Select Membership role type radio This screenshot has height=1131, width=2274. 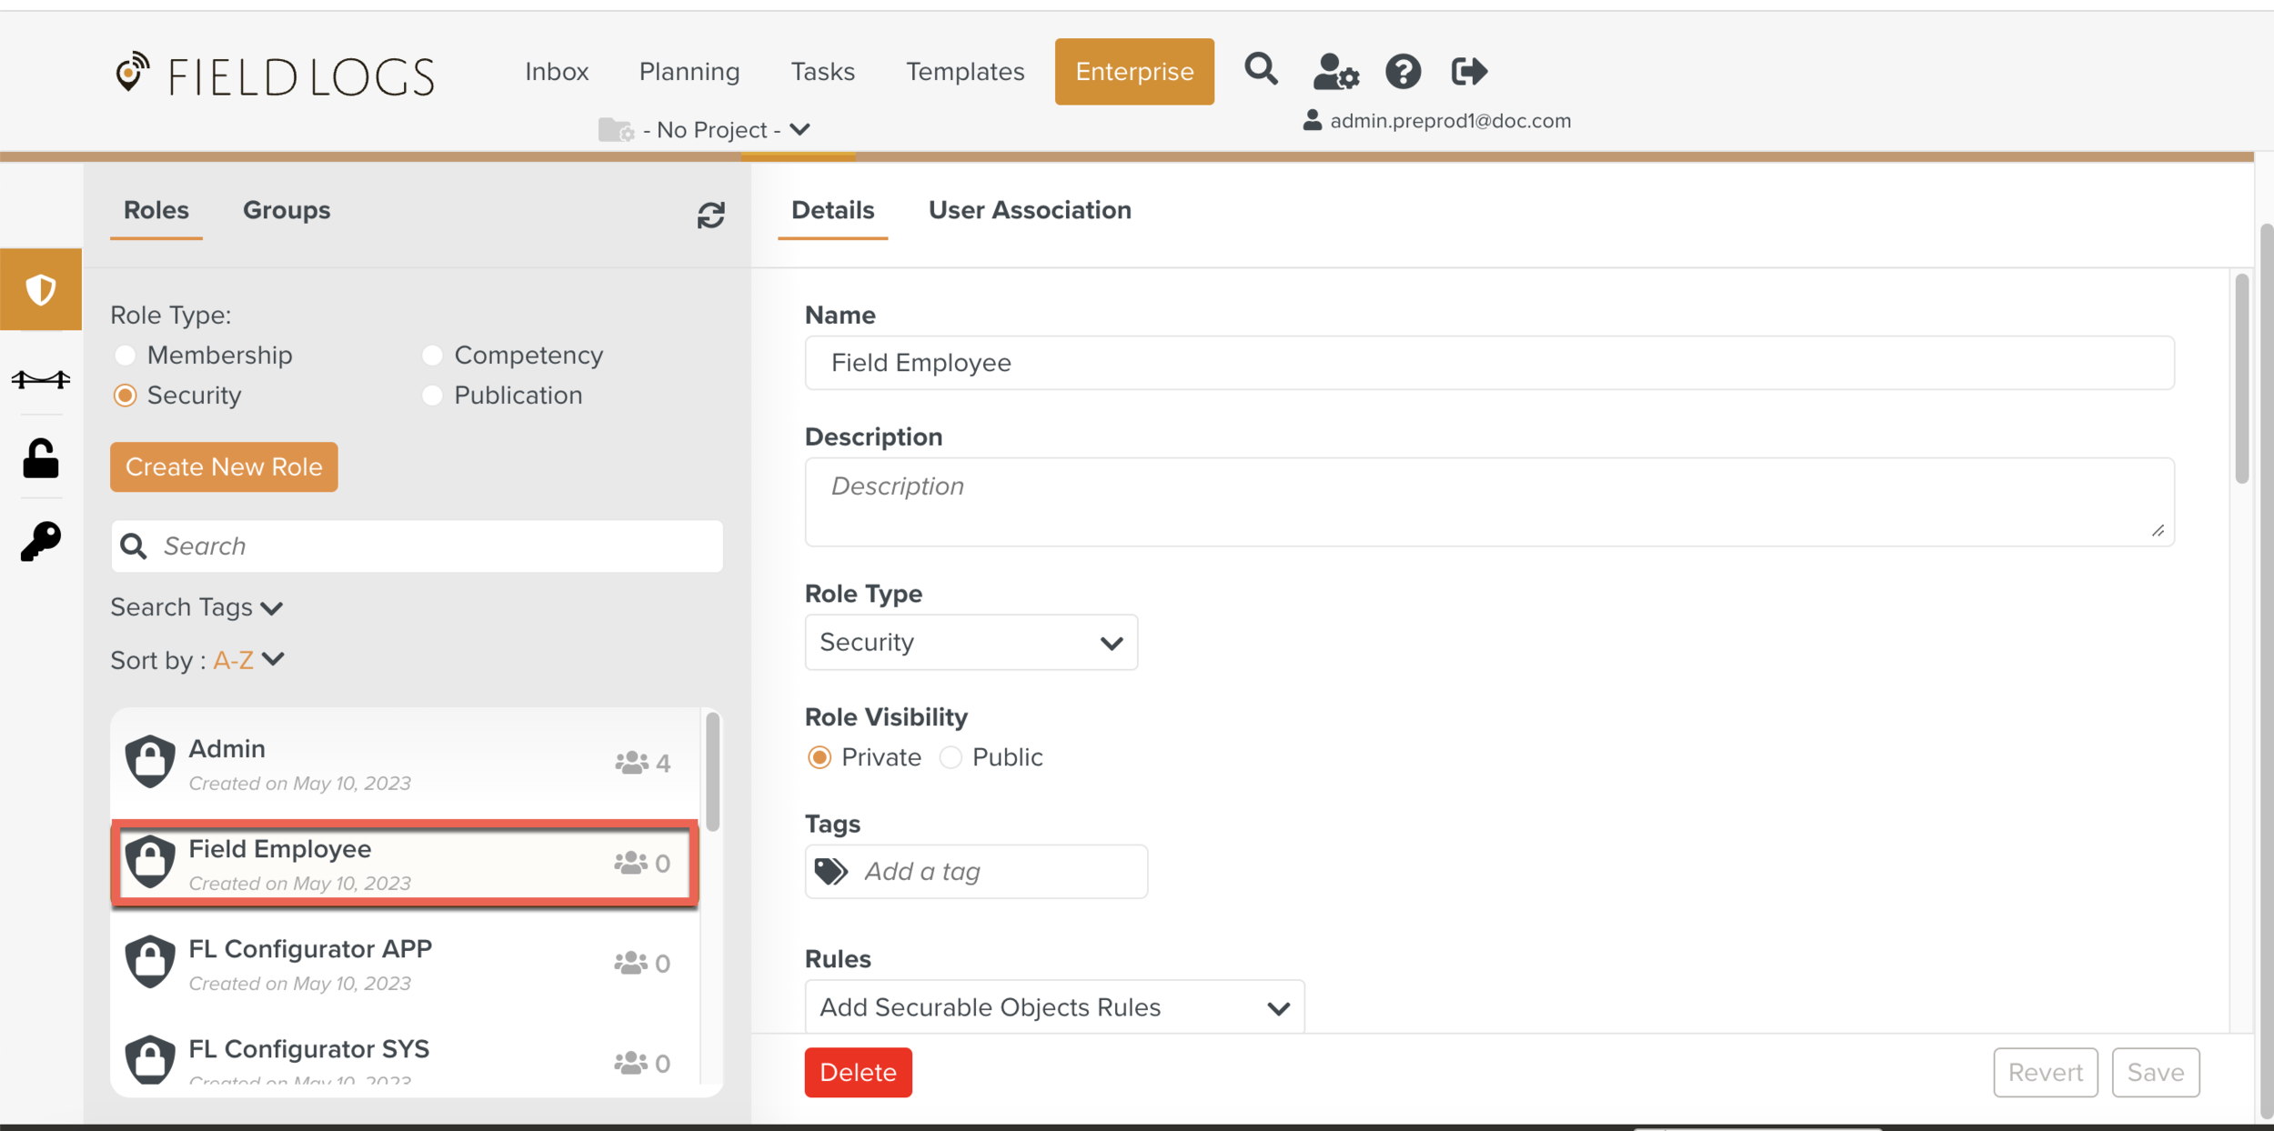click(x=126, y=355)
